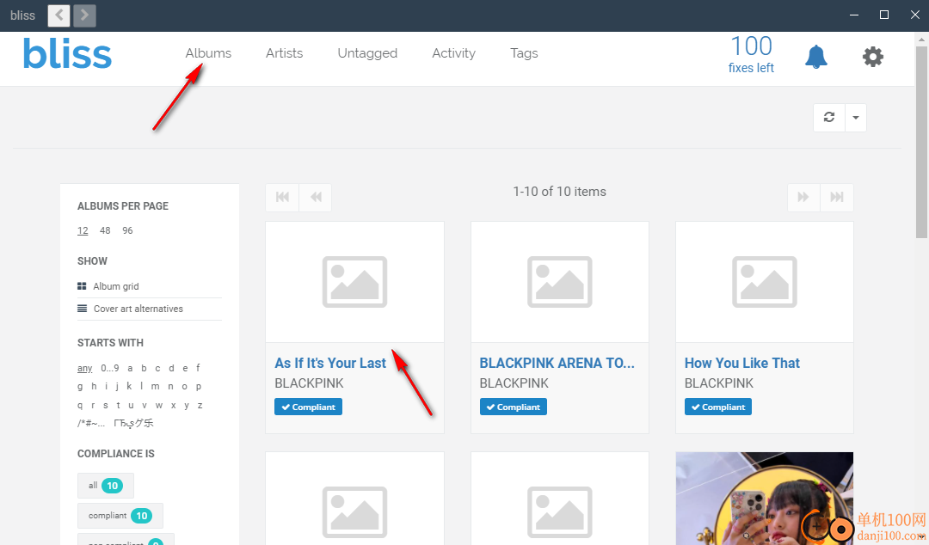The image size is (929, 545).
Task: Click the refresh rescan icon button
Action: pos(829,117)
